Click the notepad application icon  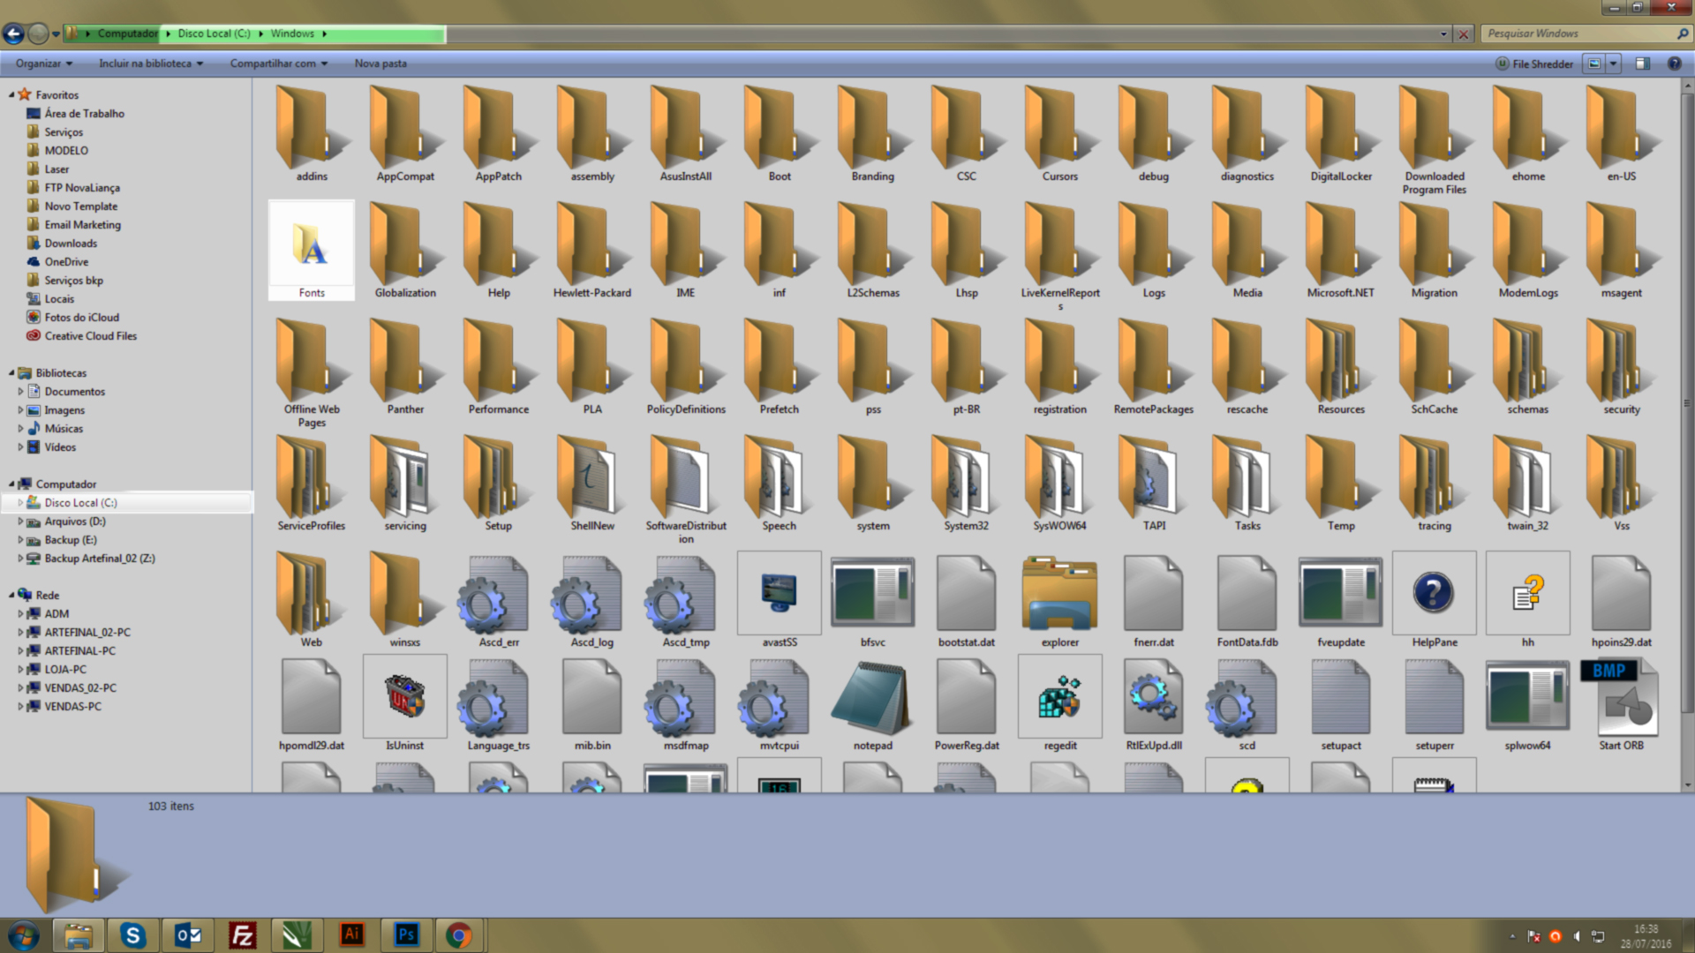click(x=872, y=698)
